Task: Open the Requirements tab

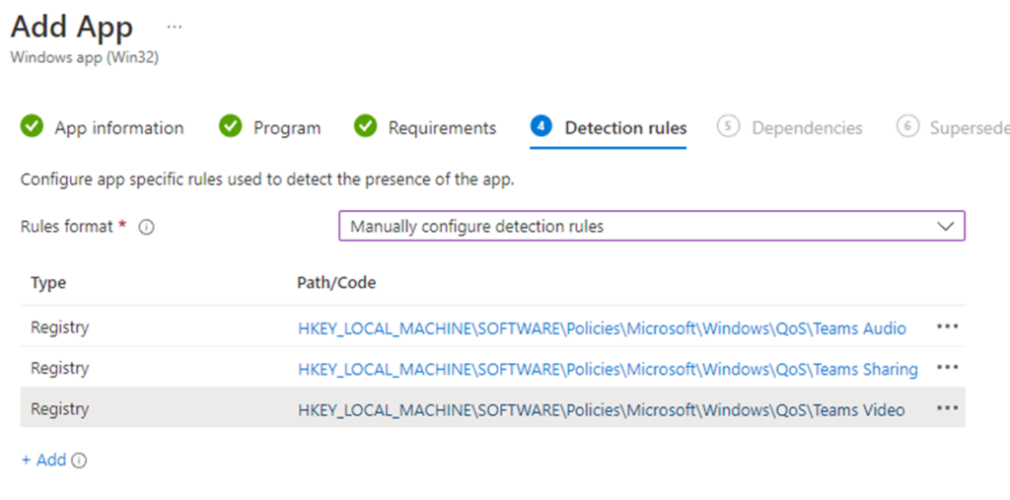Action: click(441, 128)
